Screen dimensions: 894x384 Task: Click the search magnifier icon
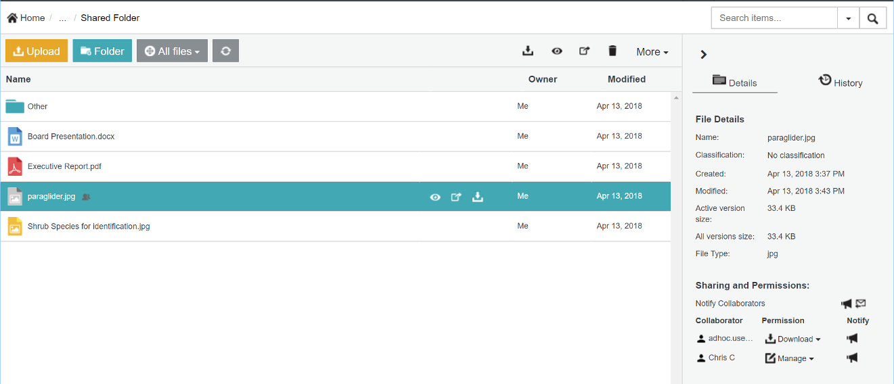click(872, 18)
